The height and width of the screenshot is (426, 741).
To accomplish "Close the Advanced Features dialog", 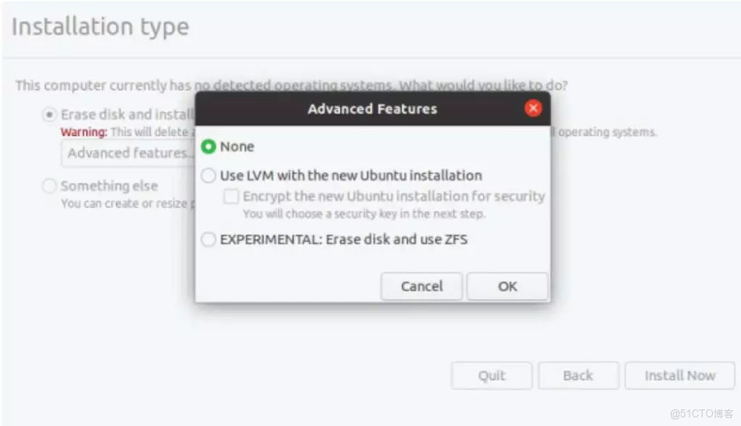I will [x=534, y=109].
